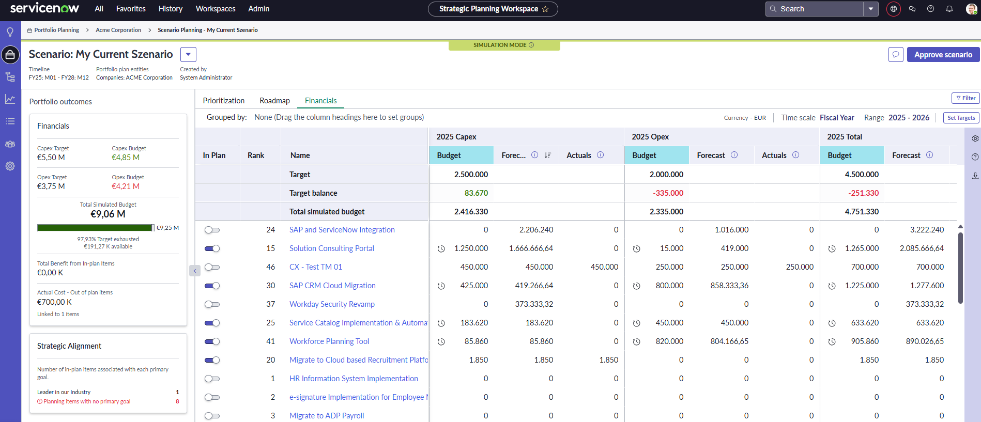Click the lightbulb icon in left sidebar
This screenshot has height=422, width=981.
click(10, 32)
